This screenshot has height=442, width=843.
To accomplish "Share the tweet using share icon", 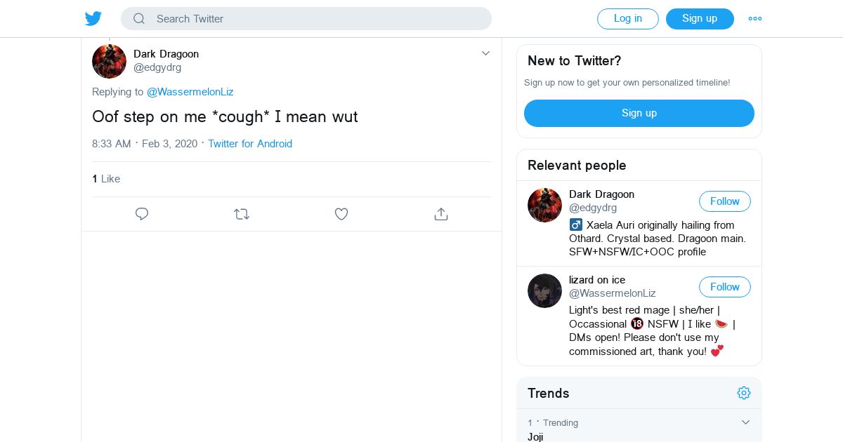I will pyautogui.click(x=441, y=214).
